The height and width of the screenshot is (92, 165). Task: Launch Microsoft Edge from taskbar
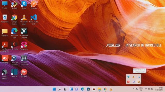coord(82,89)
